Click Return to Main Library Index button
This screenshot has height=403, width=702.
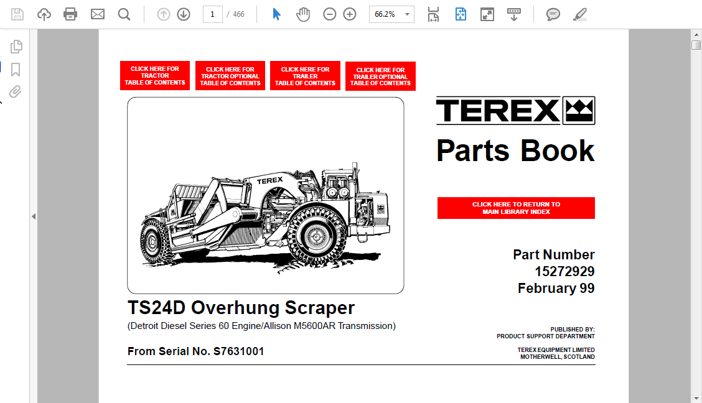[x=516, y=208]
